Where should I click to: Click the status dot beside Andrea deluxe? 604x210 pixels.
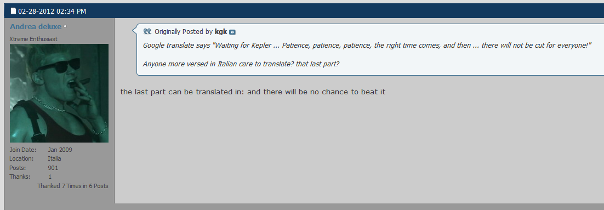[65, 26]
